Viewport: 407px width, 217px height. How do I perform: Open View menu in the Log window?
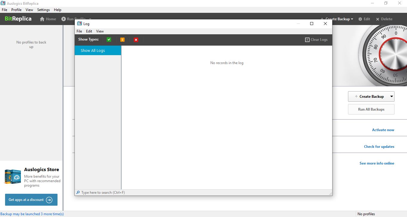pos(100,31)
